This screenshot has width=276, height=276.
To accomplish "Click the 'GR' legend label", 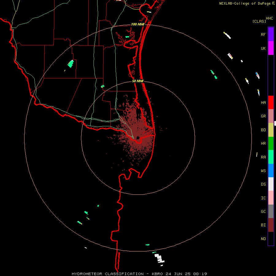I will pyautogui.click(x=263, y=116).
